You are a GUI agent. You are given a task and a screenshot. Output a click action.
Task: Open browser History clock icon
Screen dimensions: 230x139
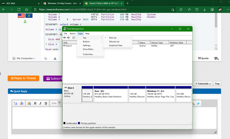(x=197, y=9)
